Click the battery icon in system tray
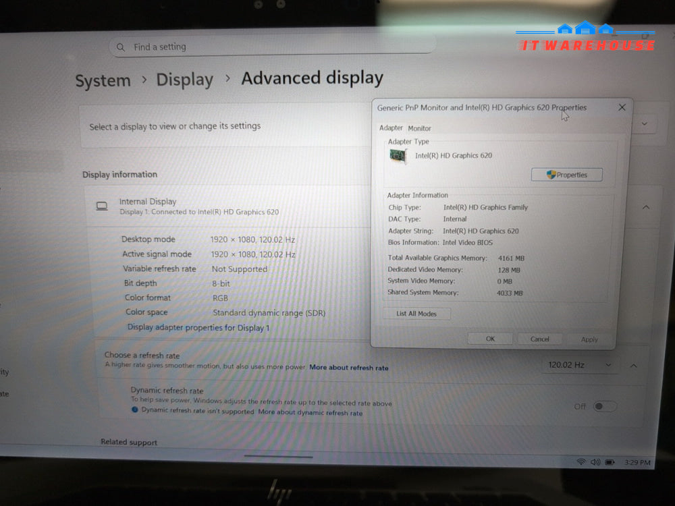Image resolution: width=675 pixels, height=506 pixels. pos(610,463)
